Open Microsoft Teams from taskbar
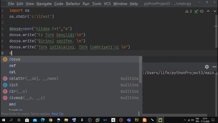 129,120
